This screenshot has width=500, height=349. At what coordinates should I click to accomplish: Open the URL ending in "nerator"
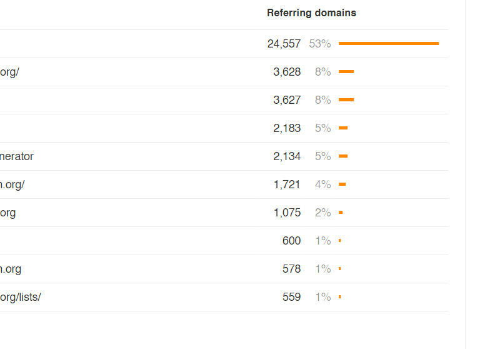click(x=17, y=156)
